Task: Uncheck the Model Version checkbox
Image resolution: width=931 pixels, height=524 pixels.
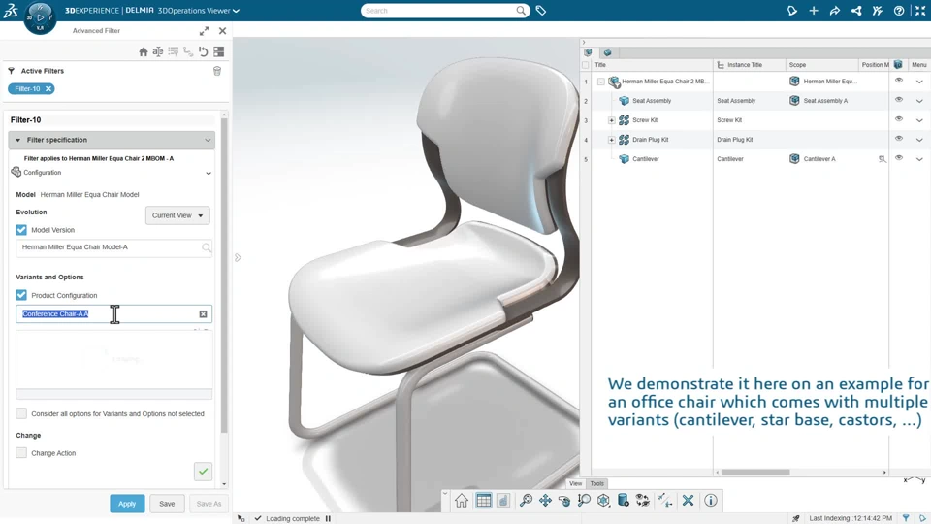Action: (x=21, y=229)
